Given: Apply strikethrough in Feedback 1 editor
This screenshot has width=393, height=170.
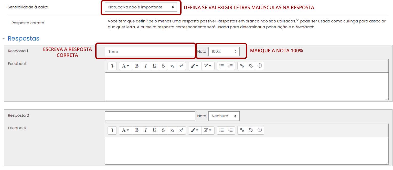Looking at the screenshot, I should click(x=164, y=66).
